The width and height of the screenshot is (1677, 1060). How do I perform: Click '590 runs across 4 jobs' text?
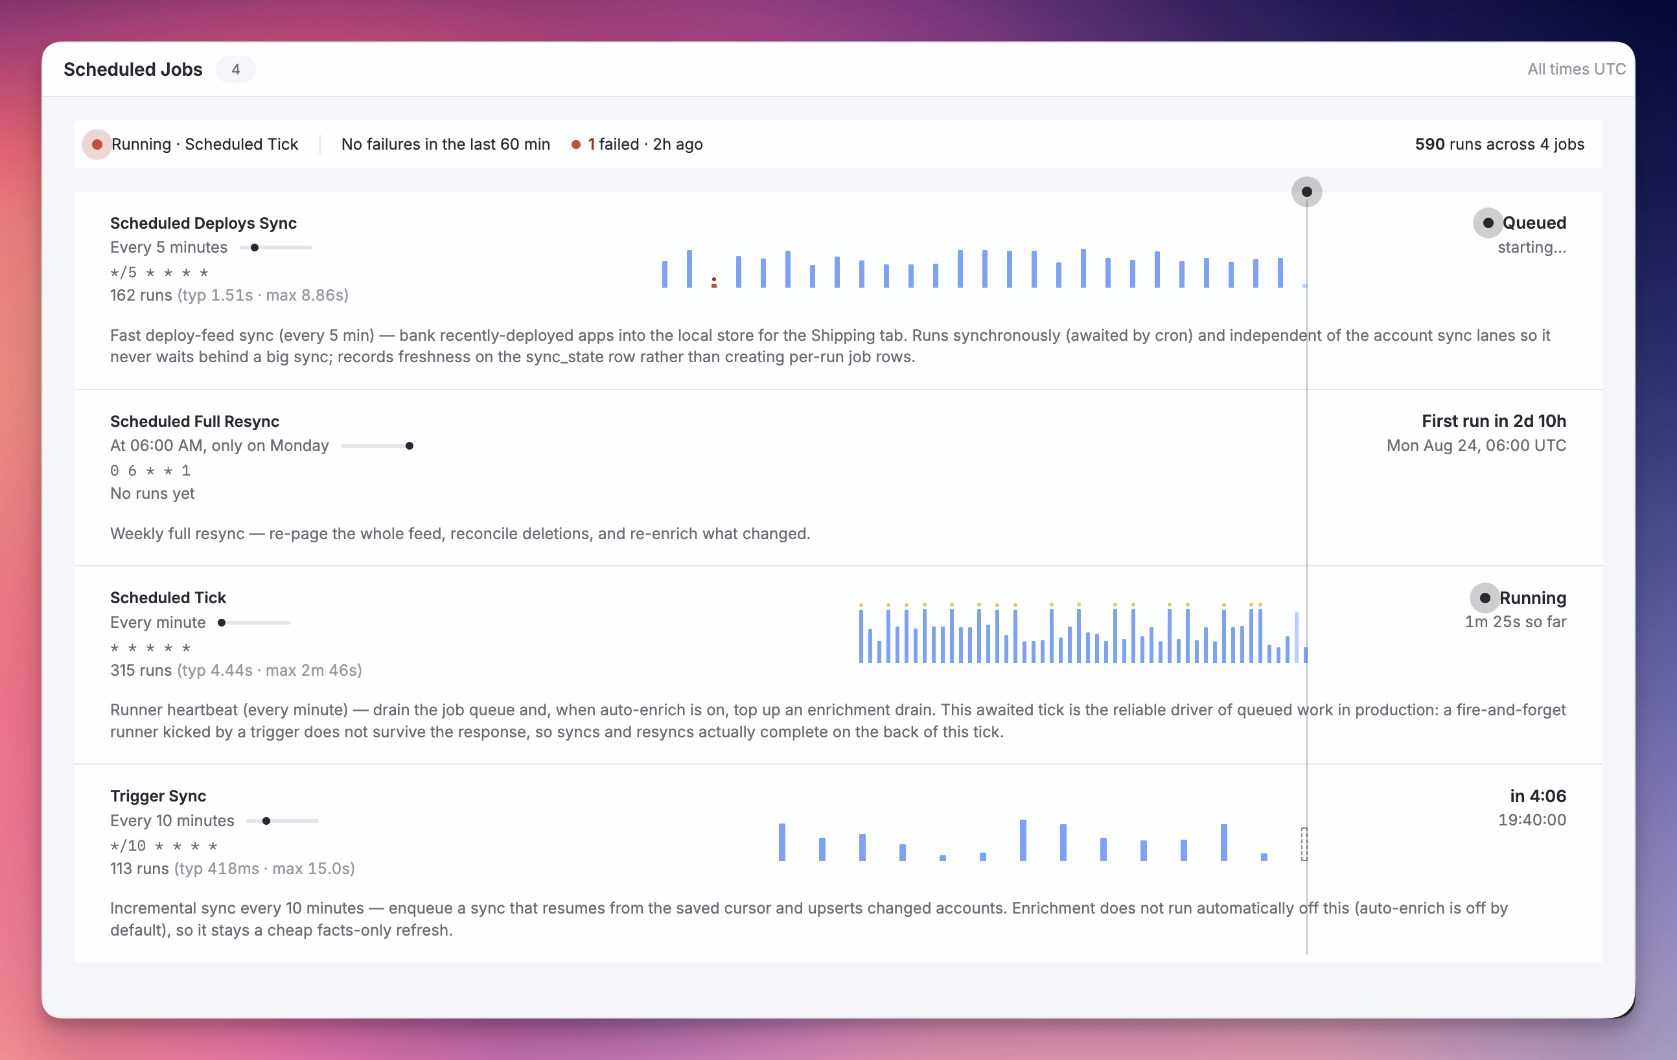[x=1499, y=144]
